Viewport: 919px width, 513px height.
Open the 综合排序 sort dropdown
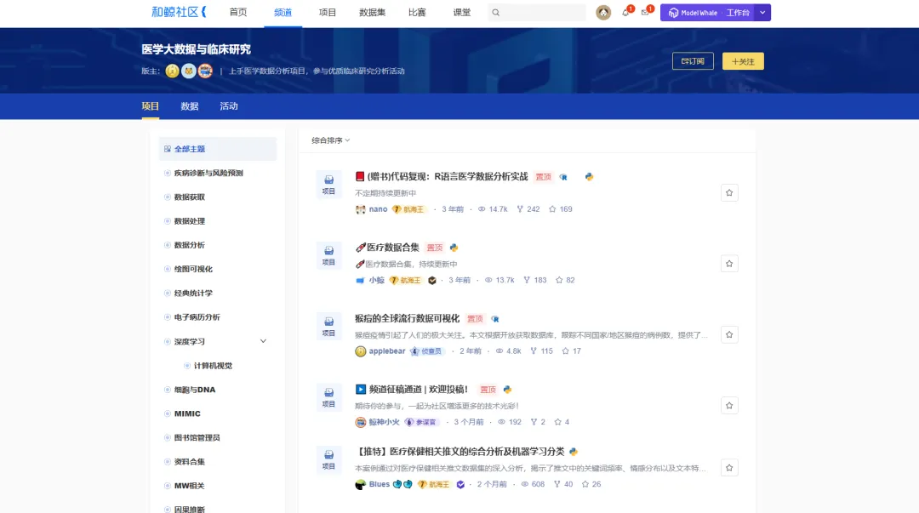coord(330,140)
